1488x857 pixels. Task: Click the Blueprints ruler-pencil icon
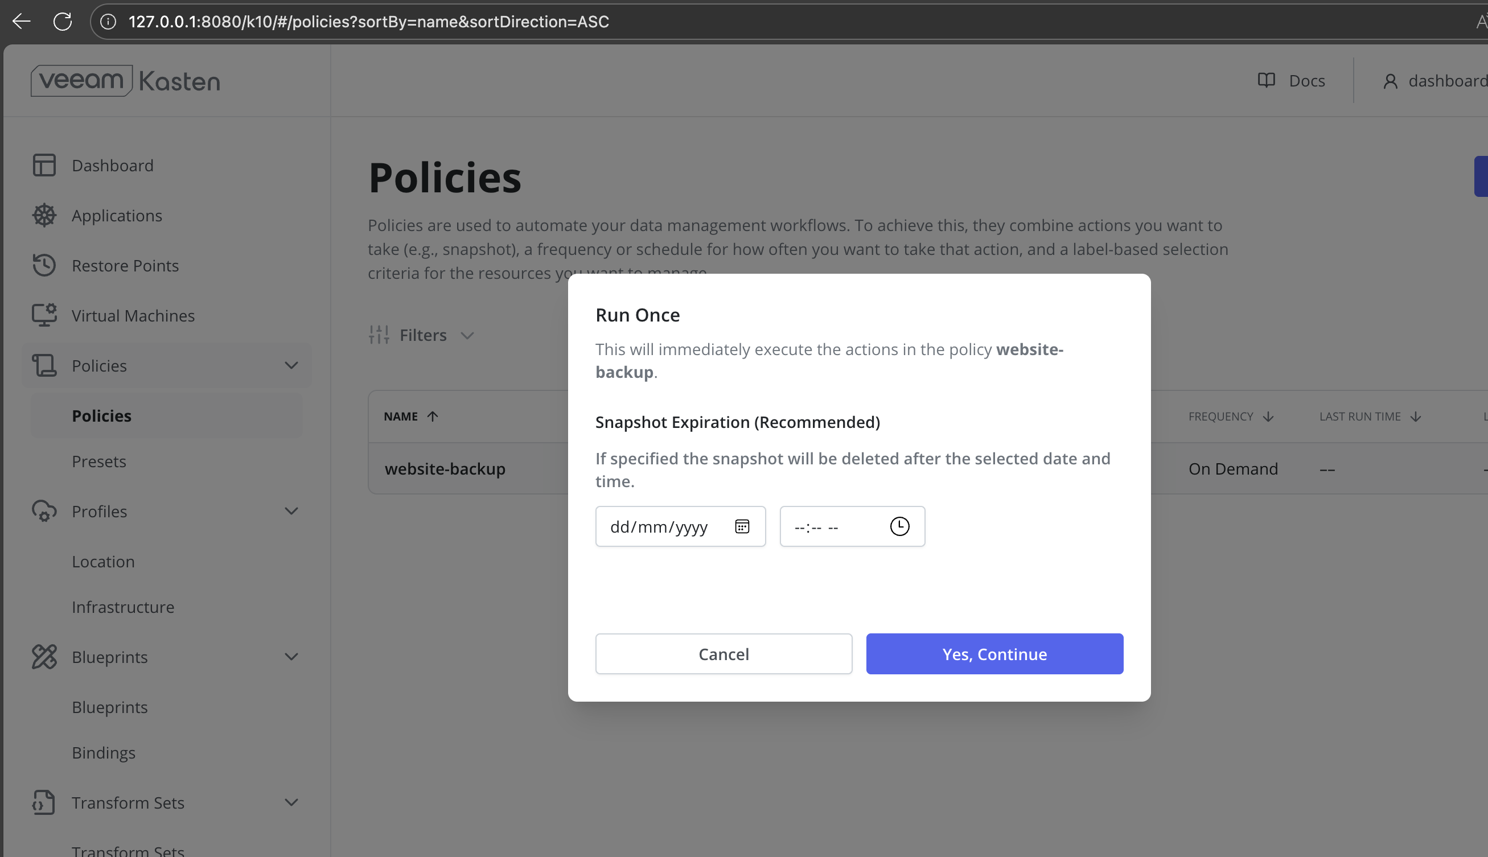coord(44,657)
